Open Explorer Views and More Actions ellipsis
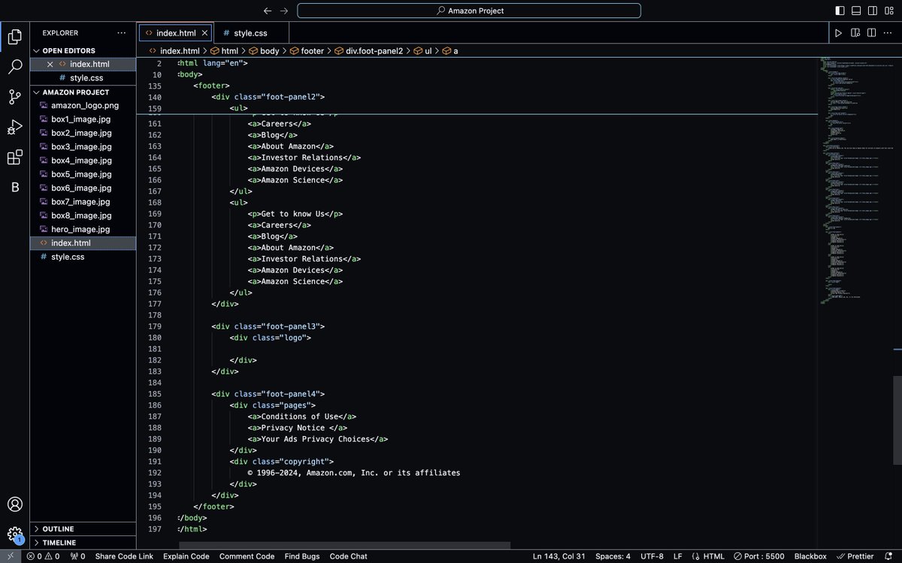This screenshot has width=902, height=563. [x=122, y=33]
